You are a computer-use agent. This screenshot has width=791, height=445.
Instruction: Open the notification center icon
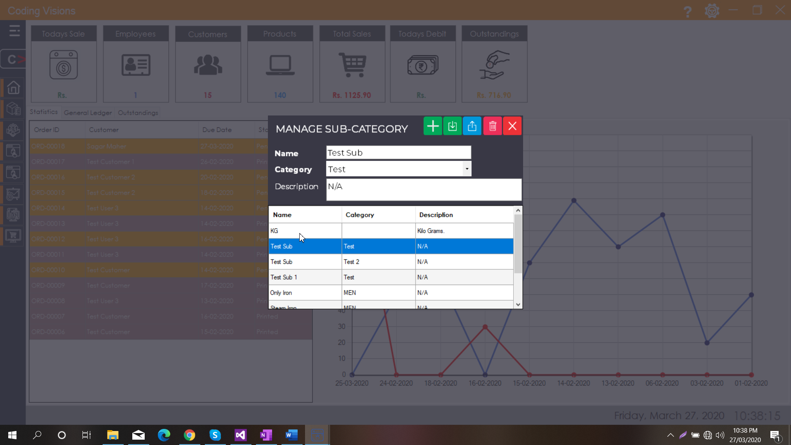click(775, 436)
